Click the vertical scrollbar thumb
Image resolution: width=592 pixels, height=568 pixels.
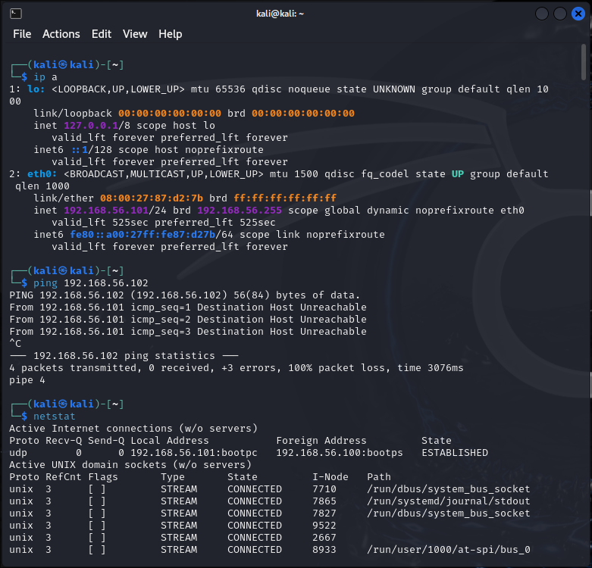583,64
